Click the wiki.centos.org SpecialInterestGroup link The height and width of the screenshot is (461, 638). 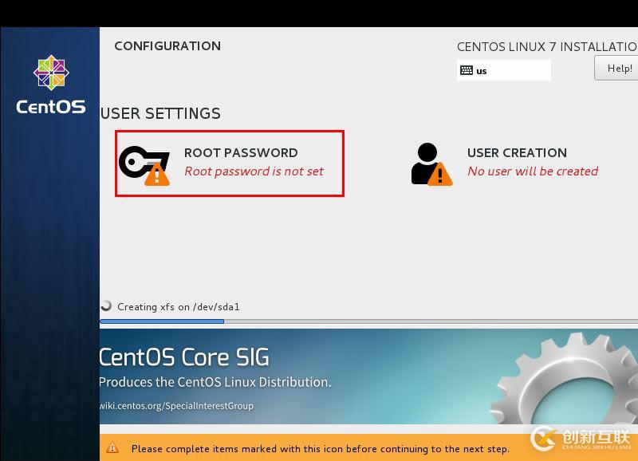pos(176,406)
